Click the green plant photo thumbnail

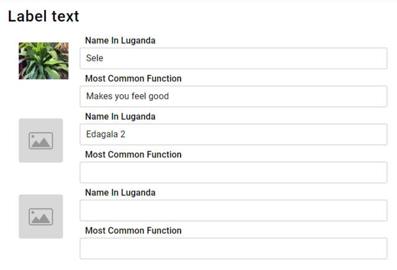[x=43, y=61]
